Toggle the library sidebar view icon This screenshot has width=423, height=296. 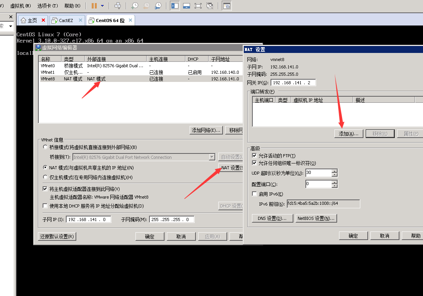click(x=175, y=6)
